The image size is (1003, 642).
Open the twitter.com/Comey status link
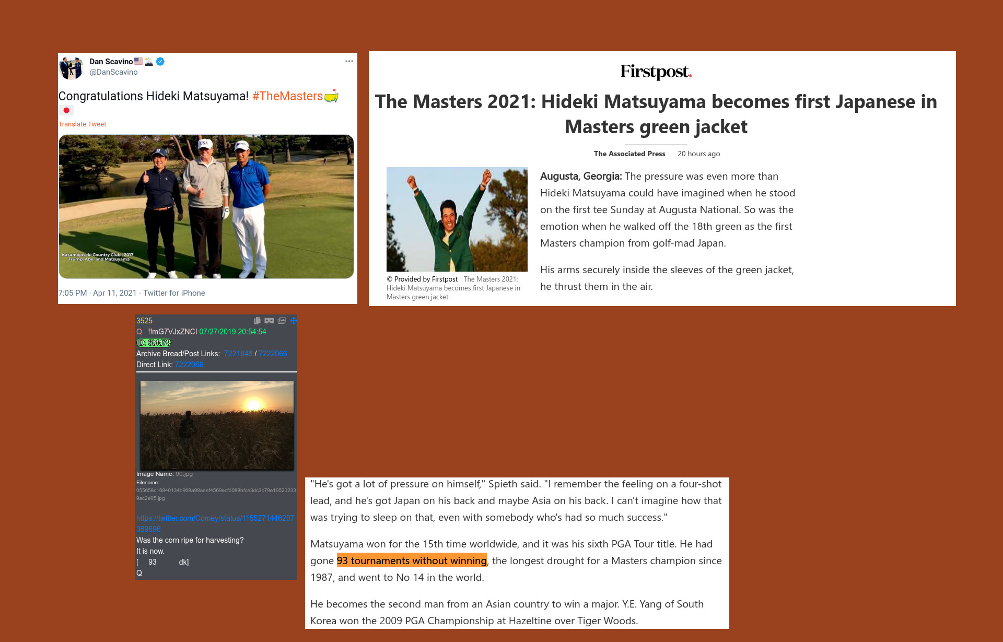tap(215, 523)
